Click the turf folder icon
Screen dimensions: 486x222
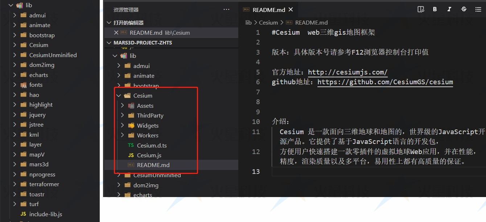coord(24,204)
